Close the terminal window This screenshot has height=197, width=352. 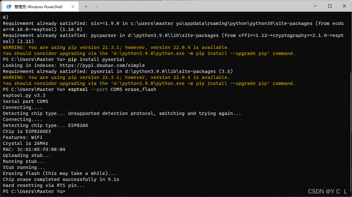pyautogui.click(x=344, y=6)
